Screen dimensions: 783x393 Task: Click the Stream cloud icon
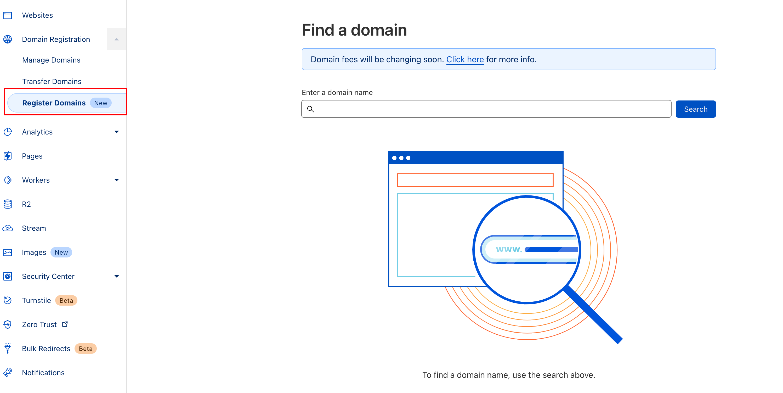pyautogui.click(x=8, y=228)
